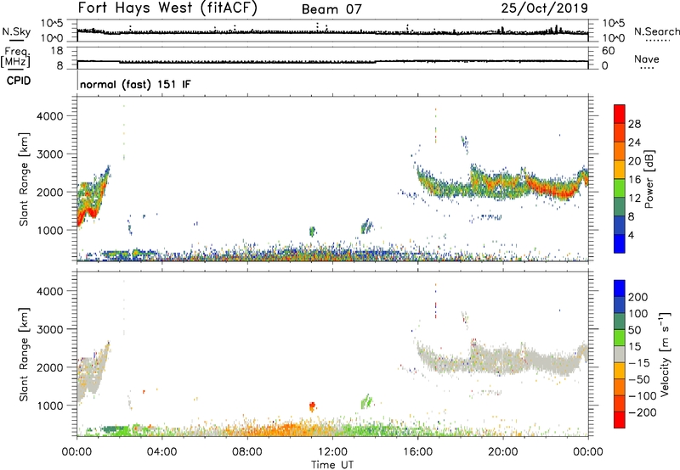Click the 'Nave' legend label
Viewport: 680px width, 470px height.
click(x=647, y=59)
